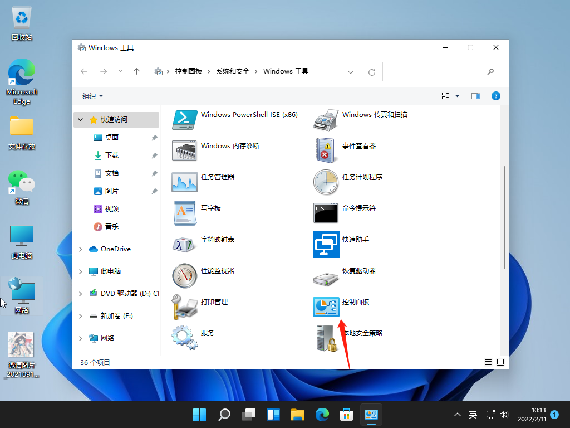The width and height of the screenshot is (570, 428).
Task: Open Task Manager (任务管理器) icon
Action: tap(185, 182)
